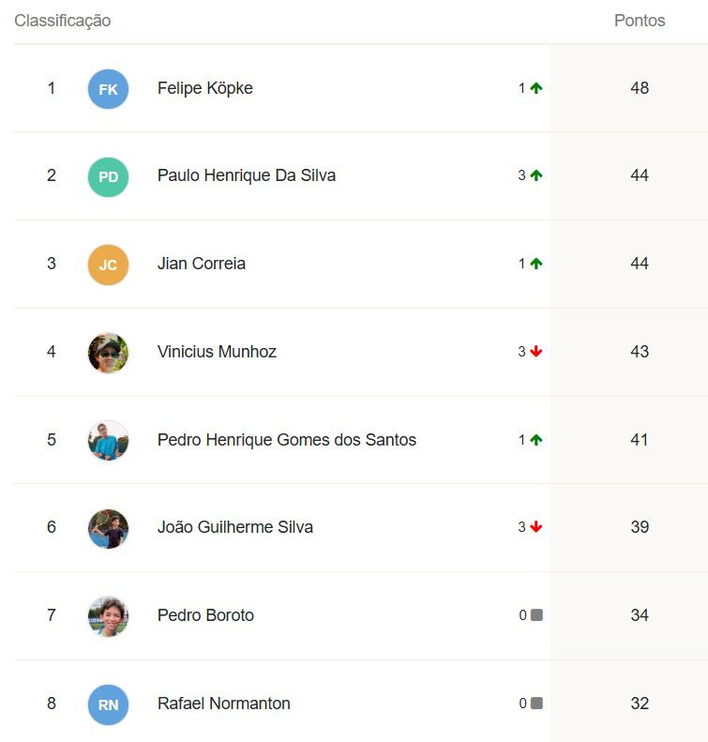Open Pedro Henrique Gomes dos Santos photo
Viewport: 708px width, 742px height.
[x=108, y=441]
